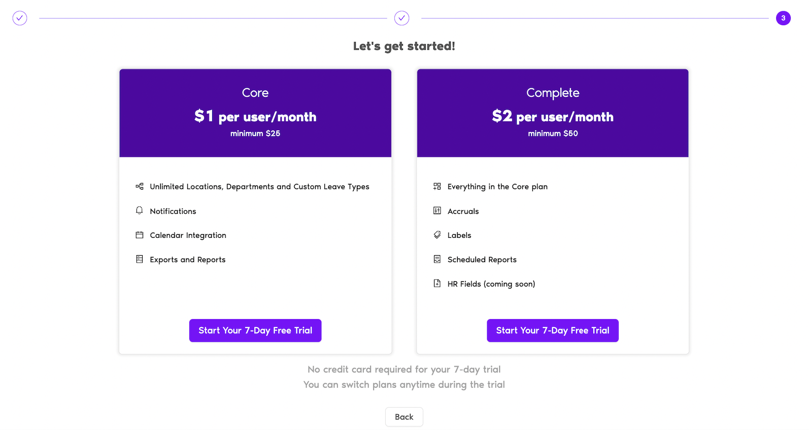
Task: Click the Everything in Core plan icon
Action: coord(437,187)
